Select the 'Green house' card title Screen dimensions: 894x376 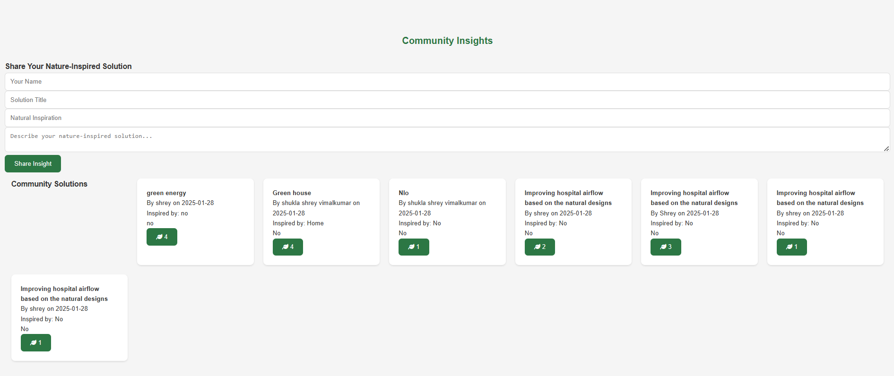click(x=292, y=193)
